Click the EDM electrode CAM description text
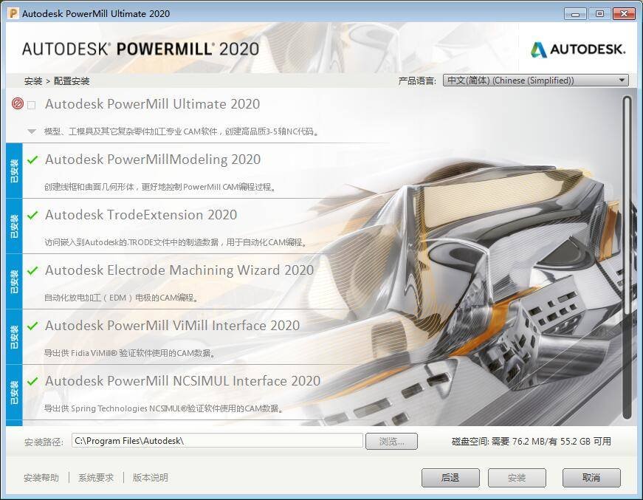 [121, 298]
